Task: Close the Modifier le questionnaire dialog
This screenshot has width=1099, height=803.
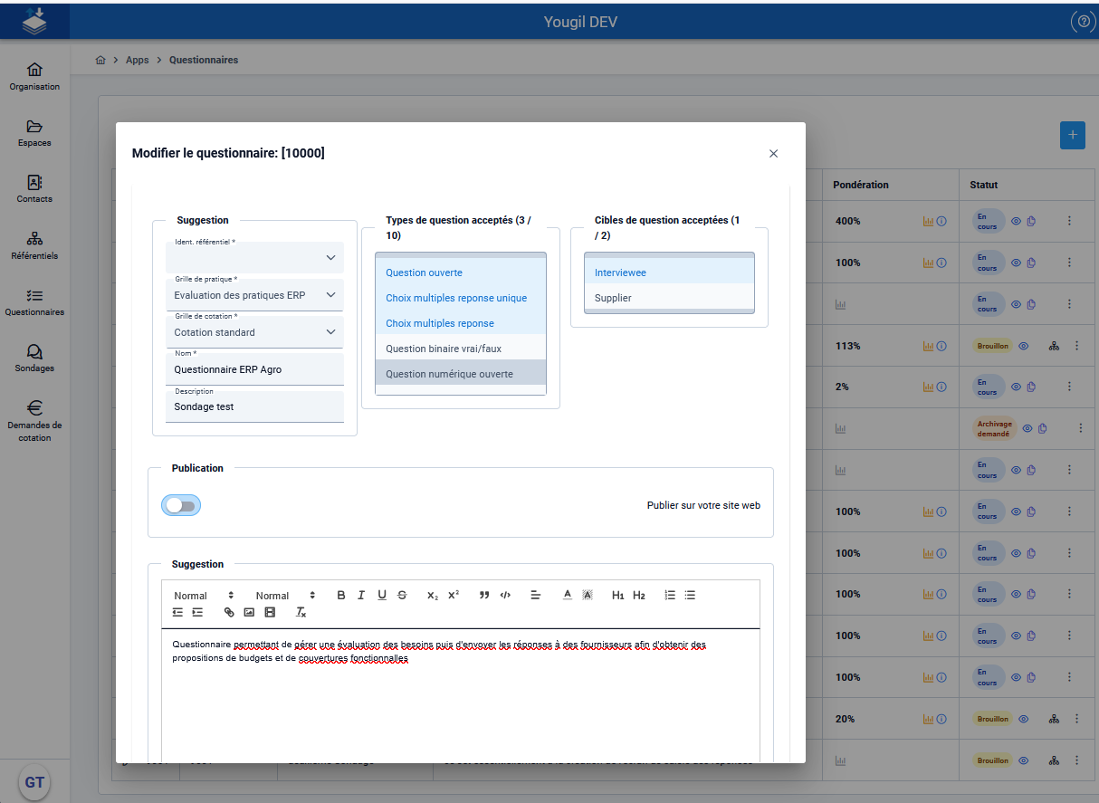Action: pos(773,154)
